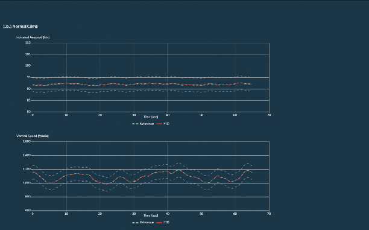This screenshot has height=230, width=369.
Task: Click the Time (sec) axis label of vertical speed chart
Action: click(151, 216)
